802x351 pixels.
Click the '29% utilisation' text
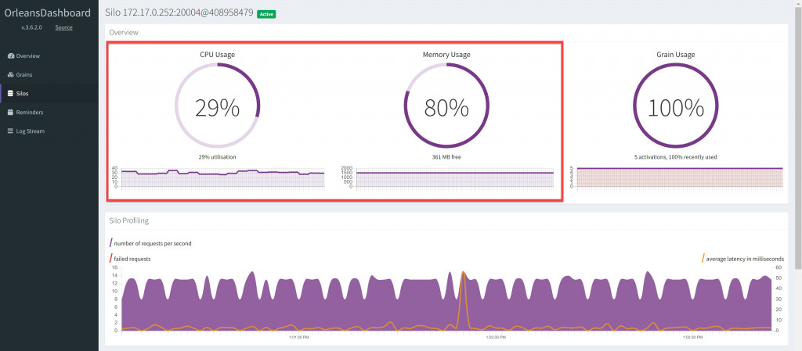click(218, 157)
